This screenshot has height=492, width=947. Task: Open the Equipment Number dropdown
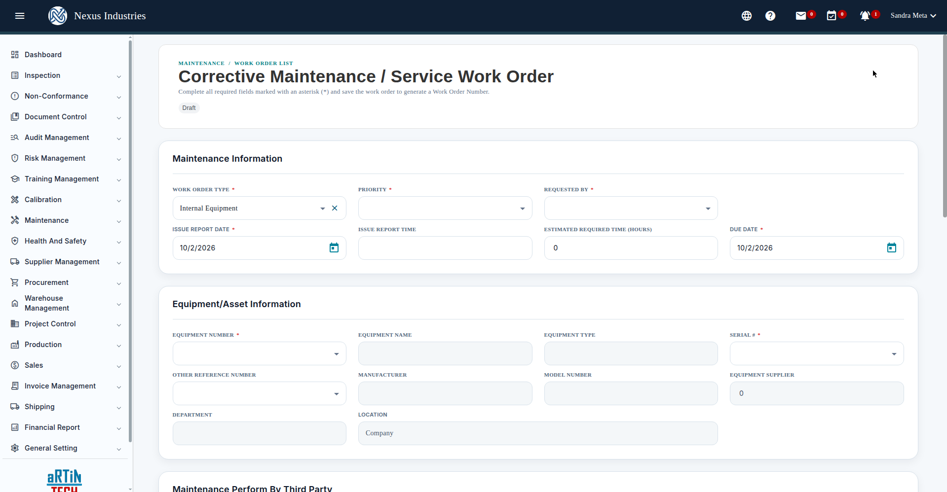coord(259,353)
